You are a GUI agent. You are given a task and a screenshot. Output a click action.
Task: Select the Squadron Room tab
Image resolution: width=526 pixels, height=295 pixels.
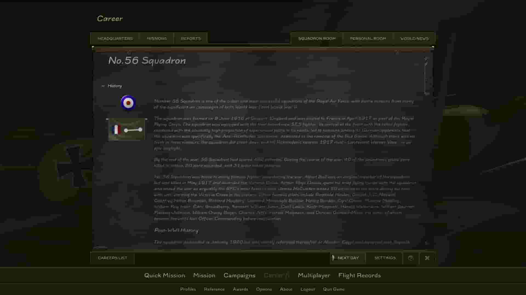(x=317, y=39)
